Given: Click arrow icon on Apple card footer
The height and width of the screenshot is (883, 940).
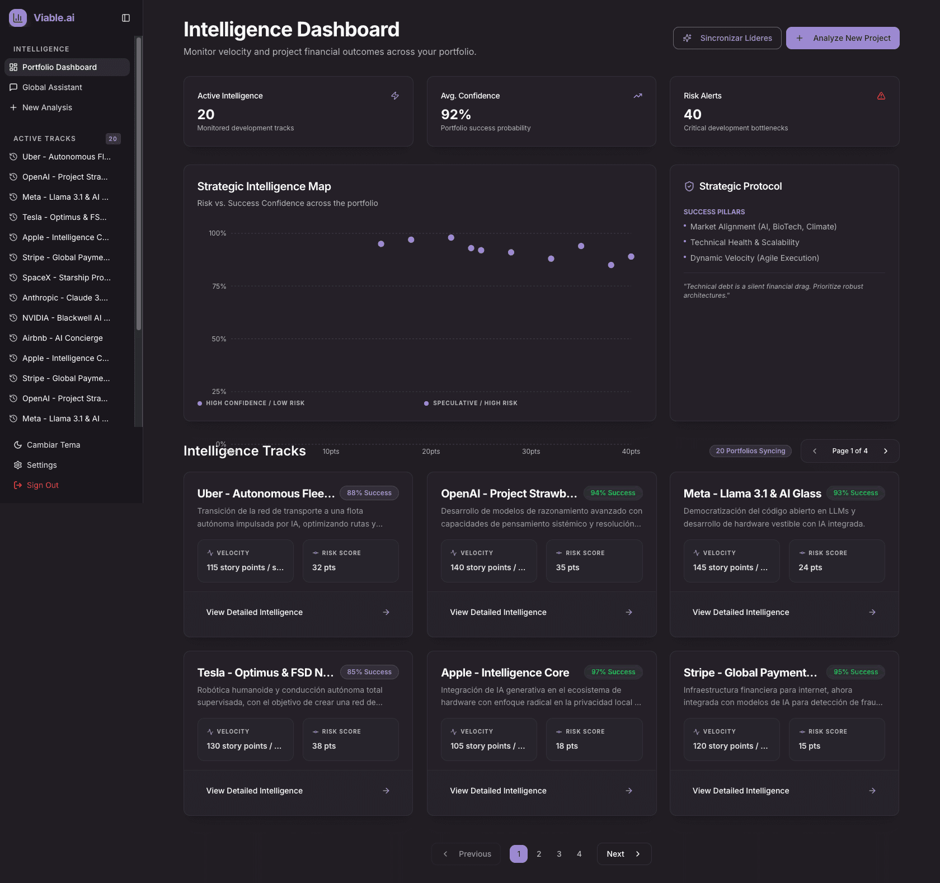Looking at the screenshot, I should [629, 791].
